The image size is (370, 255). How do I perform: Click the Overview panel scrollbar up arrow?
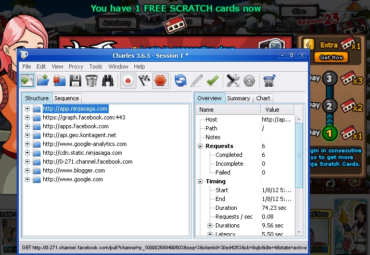coord(299,119)
